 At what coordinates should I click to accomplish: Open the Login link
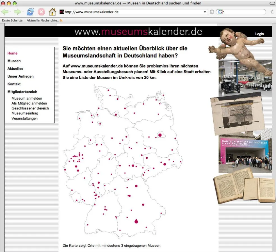[x=259, y=34]
